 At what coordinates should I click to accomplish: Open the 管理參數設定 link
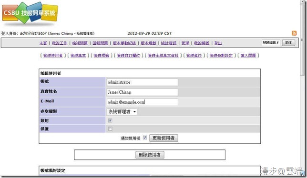[221, 56]
